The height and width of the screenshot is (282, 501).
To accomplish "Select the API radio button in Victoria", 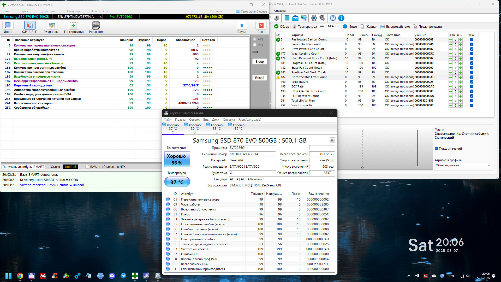I will pyautogui.click(x=255, y=39).
